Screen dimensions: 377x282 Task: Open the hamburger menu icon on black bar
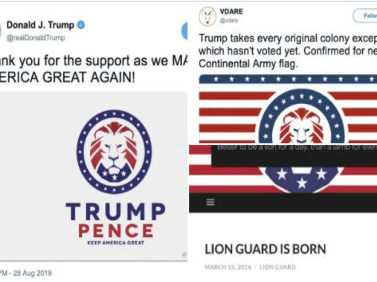point(210,203)
